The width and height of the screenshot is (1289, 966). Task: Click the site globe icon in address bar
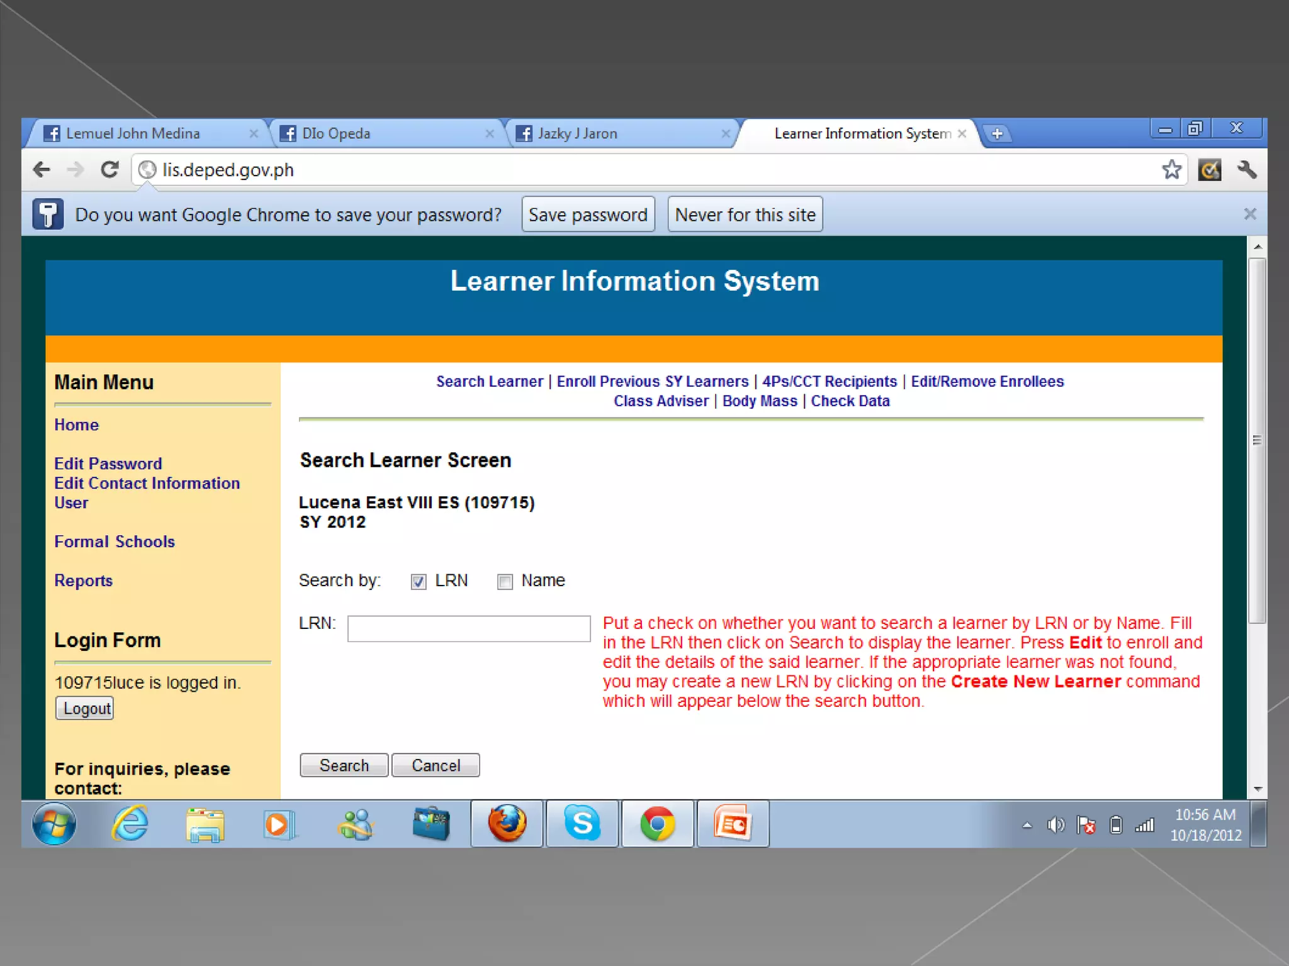(147, 170)
